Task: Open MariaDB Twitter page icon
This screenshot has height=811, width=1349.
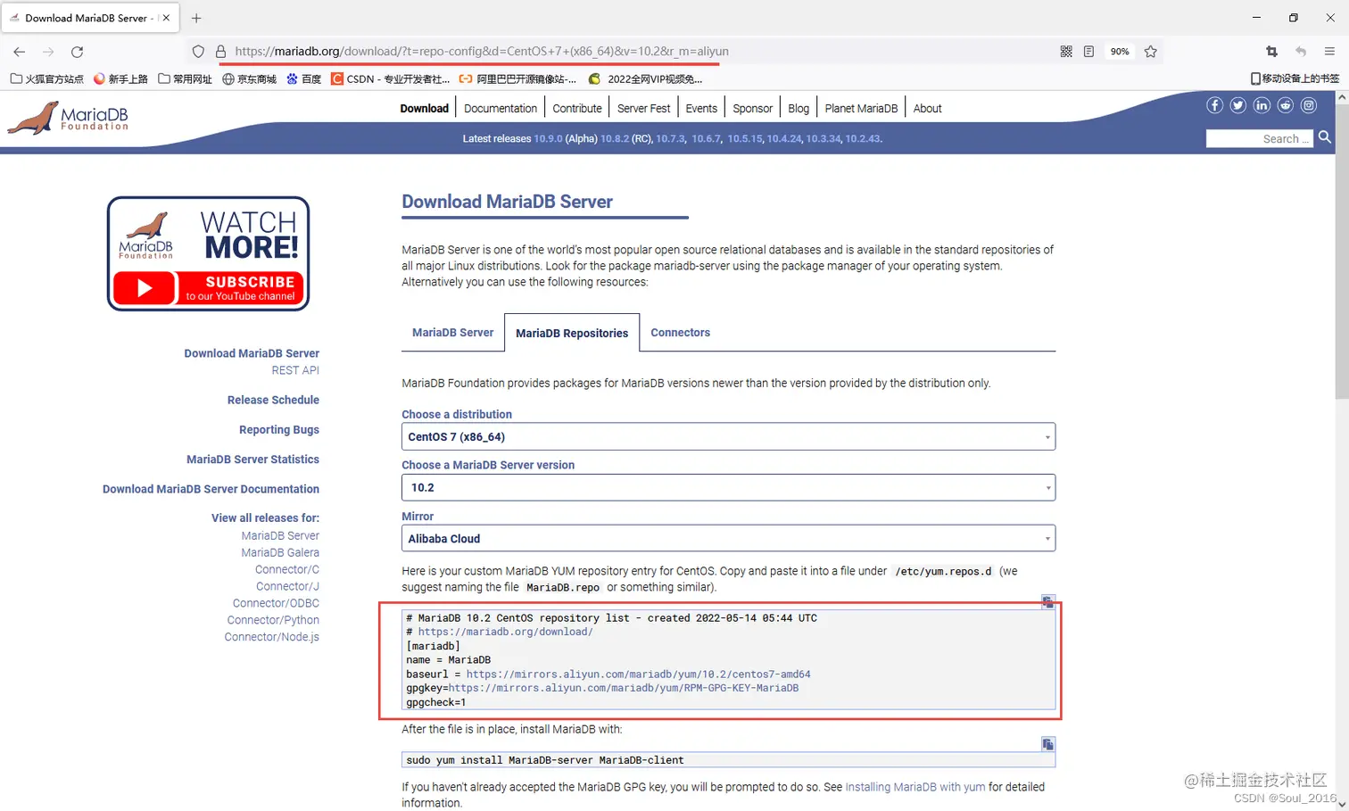Action: click(1238, 105)
